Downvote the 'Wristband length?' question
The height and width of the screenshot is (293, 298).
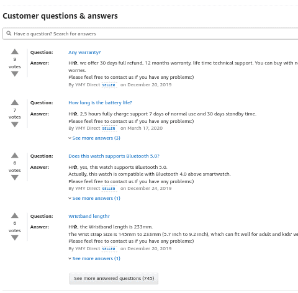(x=15, y=238)
